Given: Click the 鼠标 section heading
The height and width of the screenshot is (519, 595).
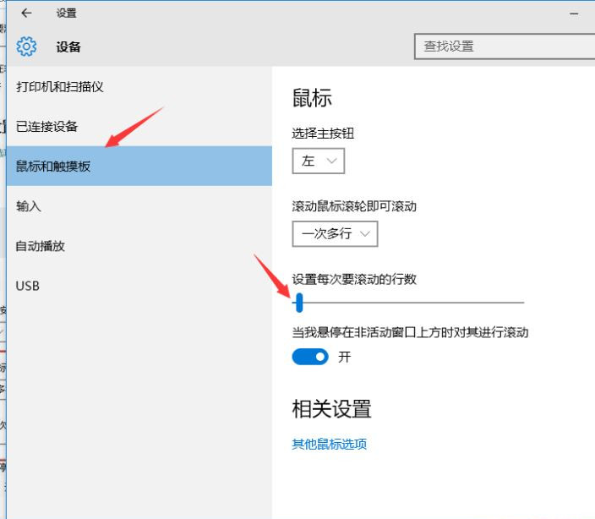Looking at the screenshot, I should pos(312,97).
